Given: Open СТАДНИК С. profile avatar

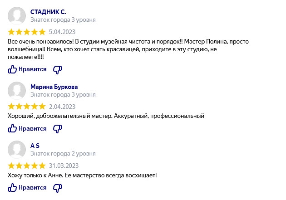Looking at the screenshot, I should point(17,16).
